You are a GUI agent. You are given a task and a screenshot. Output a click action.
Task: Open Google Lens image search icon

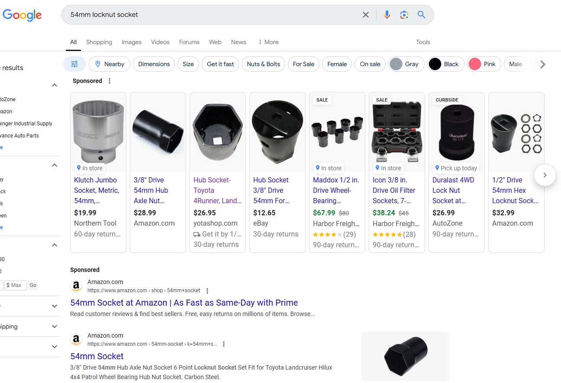click(x=404, y=15)
